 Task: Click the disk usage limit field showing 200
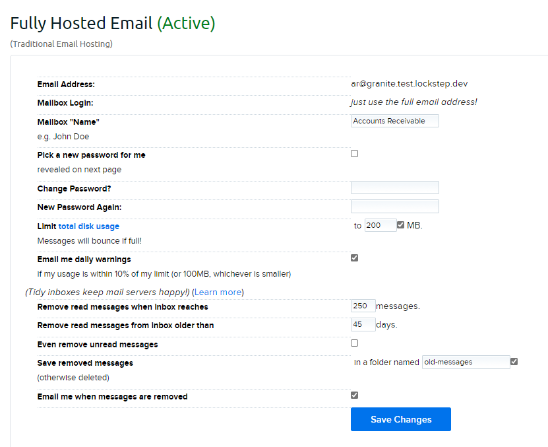[380, 225]
